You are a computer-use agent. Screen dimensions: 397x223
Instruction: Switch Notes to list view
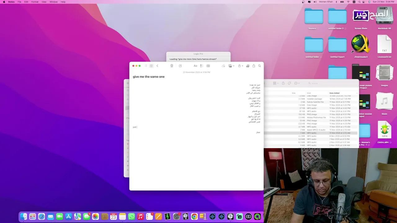[x=146, y=66]
